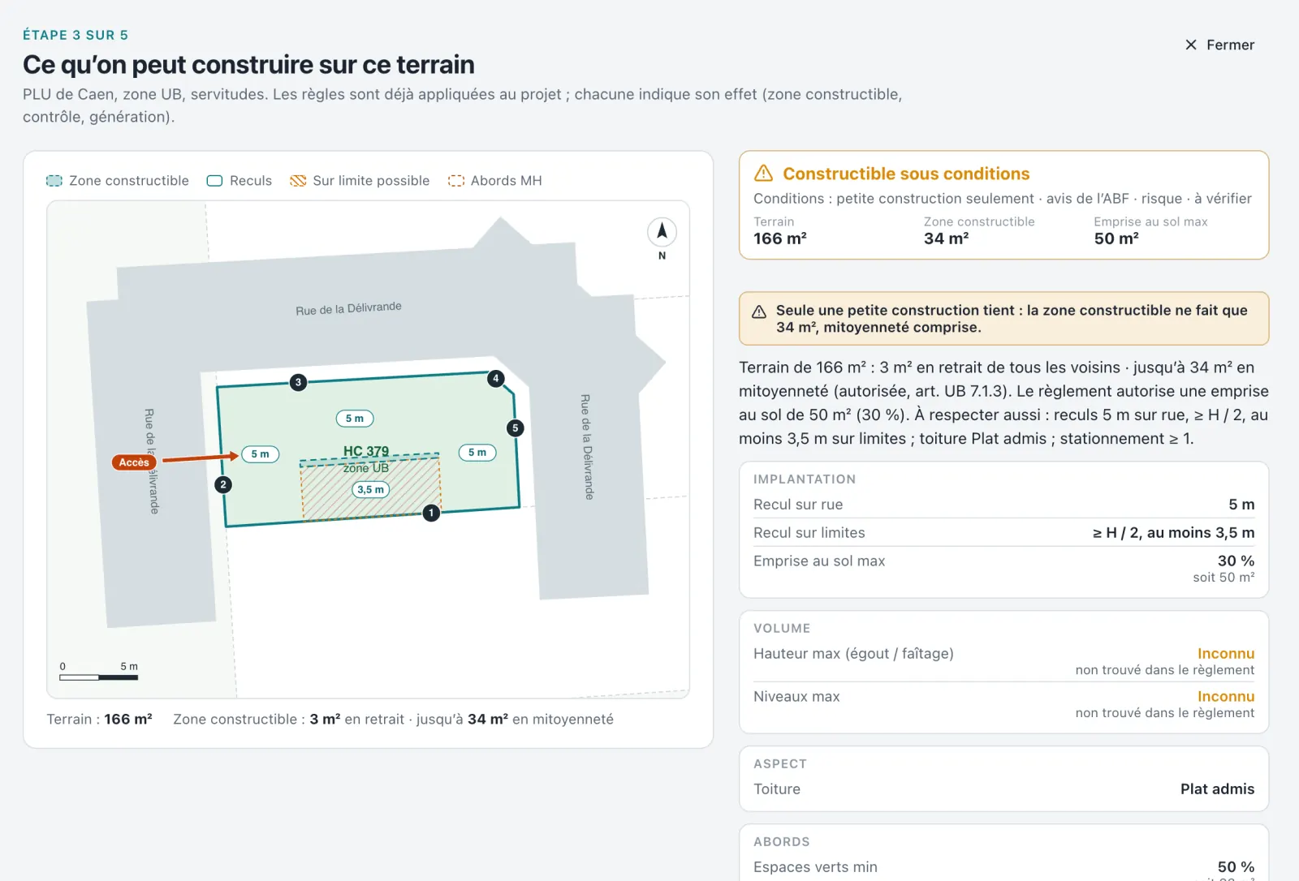Click the Constructible sous conditions heading
The height and width of the screenshot is (881, 1299).
point(906,174)
